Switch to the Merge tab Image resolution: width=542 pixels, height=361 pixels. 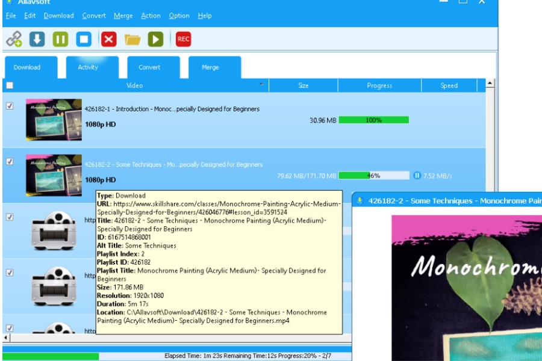tap(214, 67)
